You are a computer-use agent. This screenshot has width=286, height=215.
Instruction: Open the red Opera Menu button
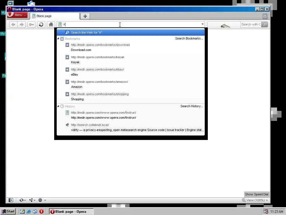[17, 15]
